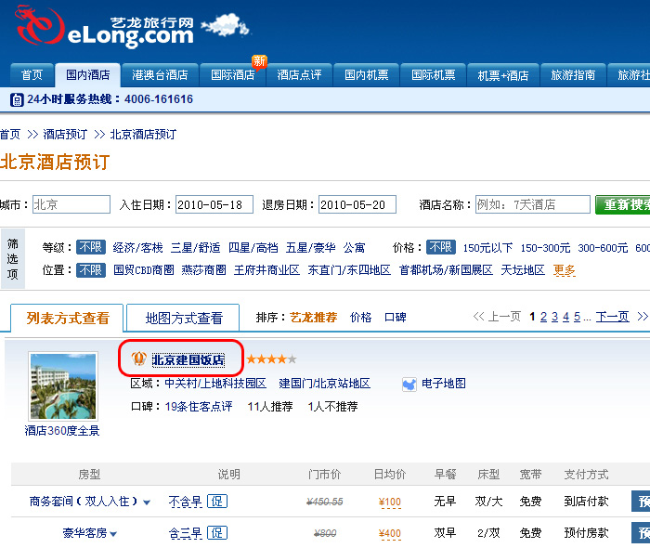
Task: Click 下一页 next page link
Action: pos(613,317)
